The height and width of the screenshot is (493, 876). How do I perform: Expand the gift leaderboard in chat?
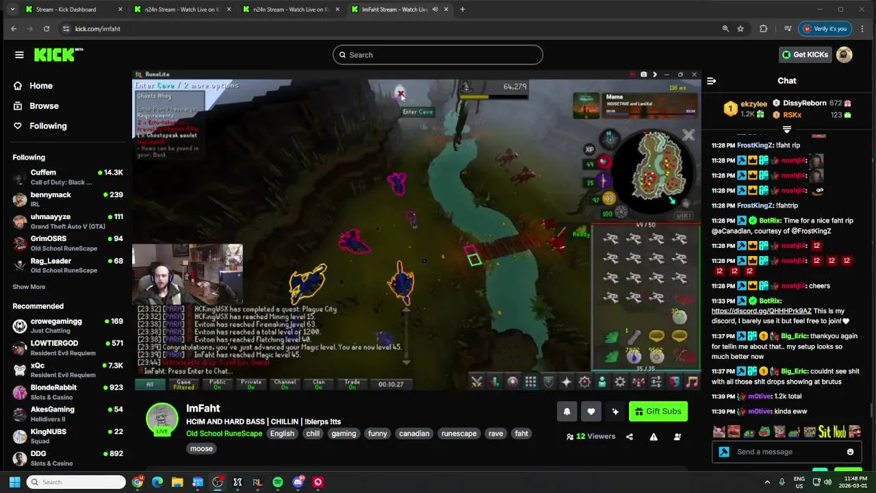[x=787, y=129]
